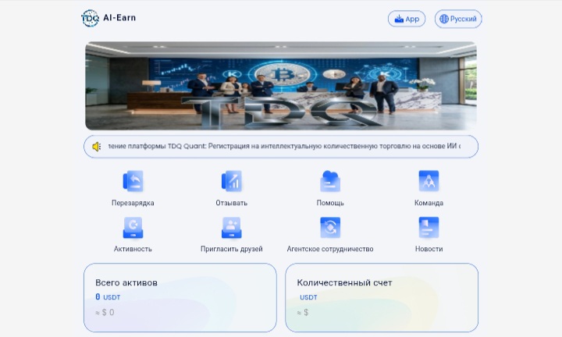Open the scrolling TDQ Quant announcement
This screenshot has height=337, width=562.
(x=281, y=147)
